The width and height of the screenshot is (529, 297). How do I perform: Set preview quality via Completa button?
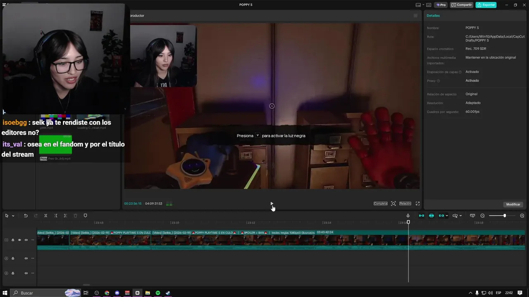coord(381,203)
